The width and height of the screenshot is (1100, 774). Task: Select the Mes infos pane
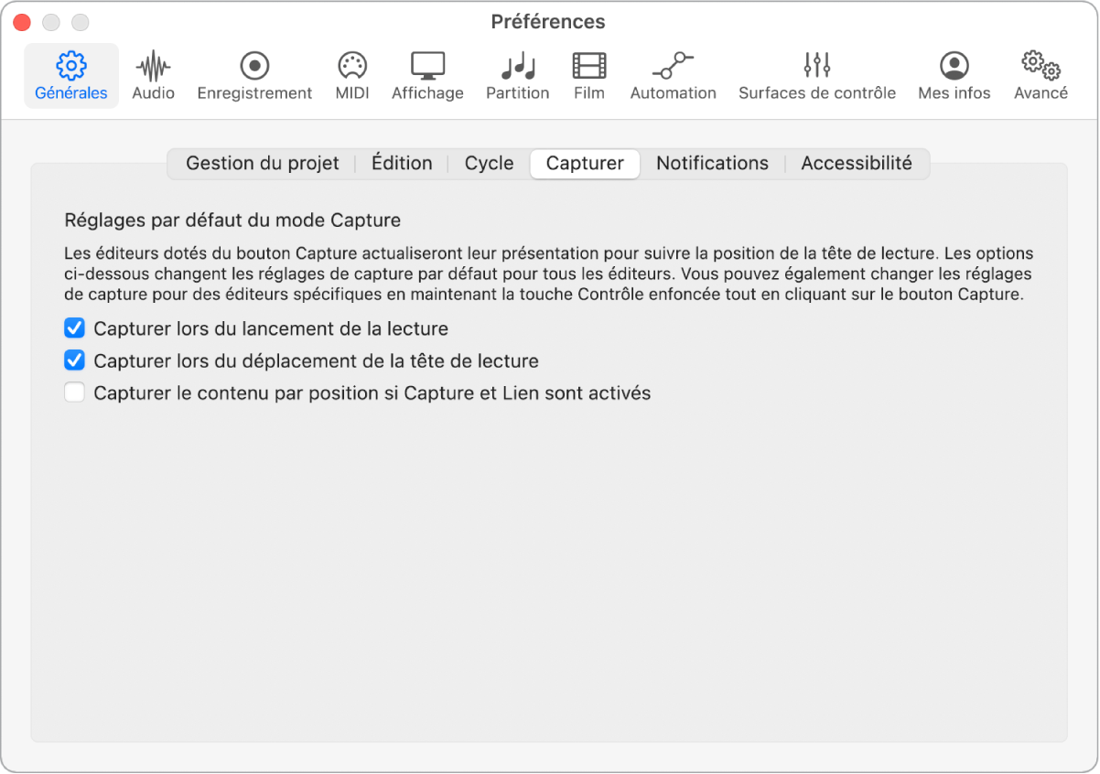pyautogui.click(x=954, y=76)
